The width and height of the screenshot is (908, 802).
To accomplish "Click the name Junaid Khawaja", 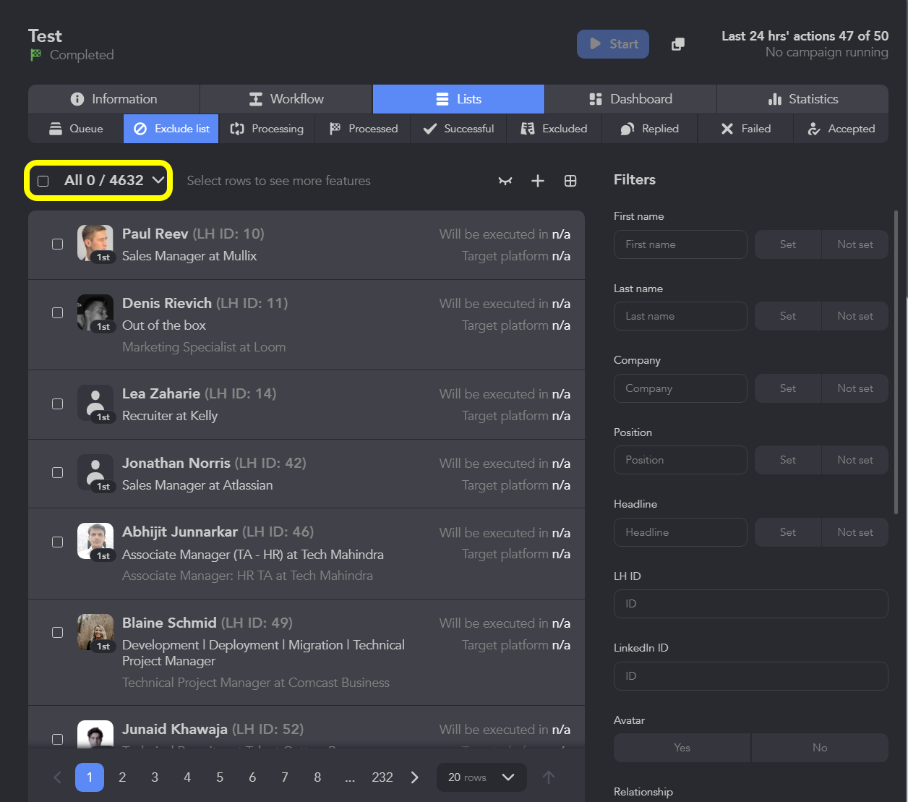I will [175, 729].
